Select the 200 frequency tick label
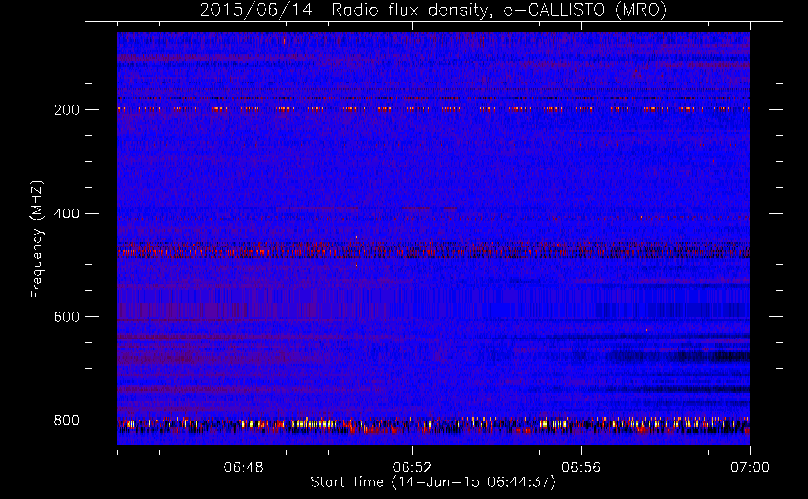The width and height of the screenshot is (808, 499). 67,110
